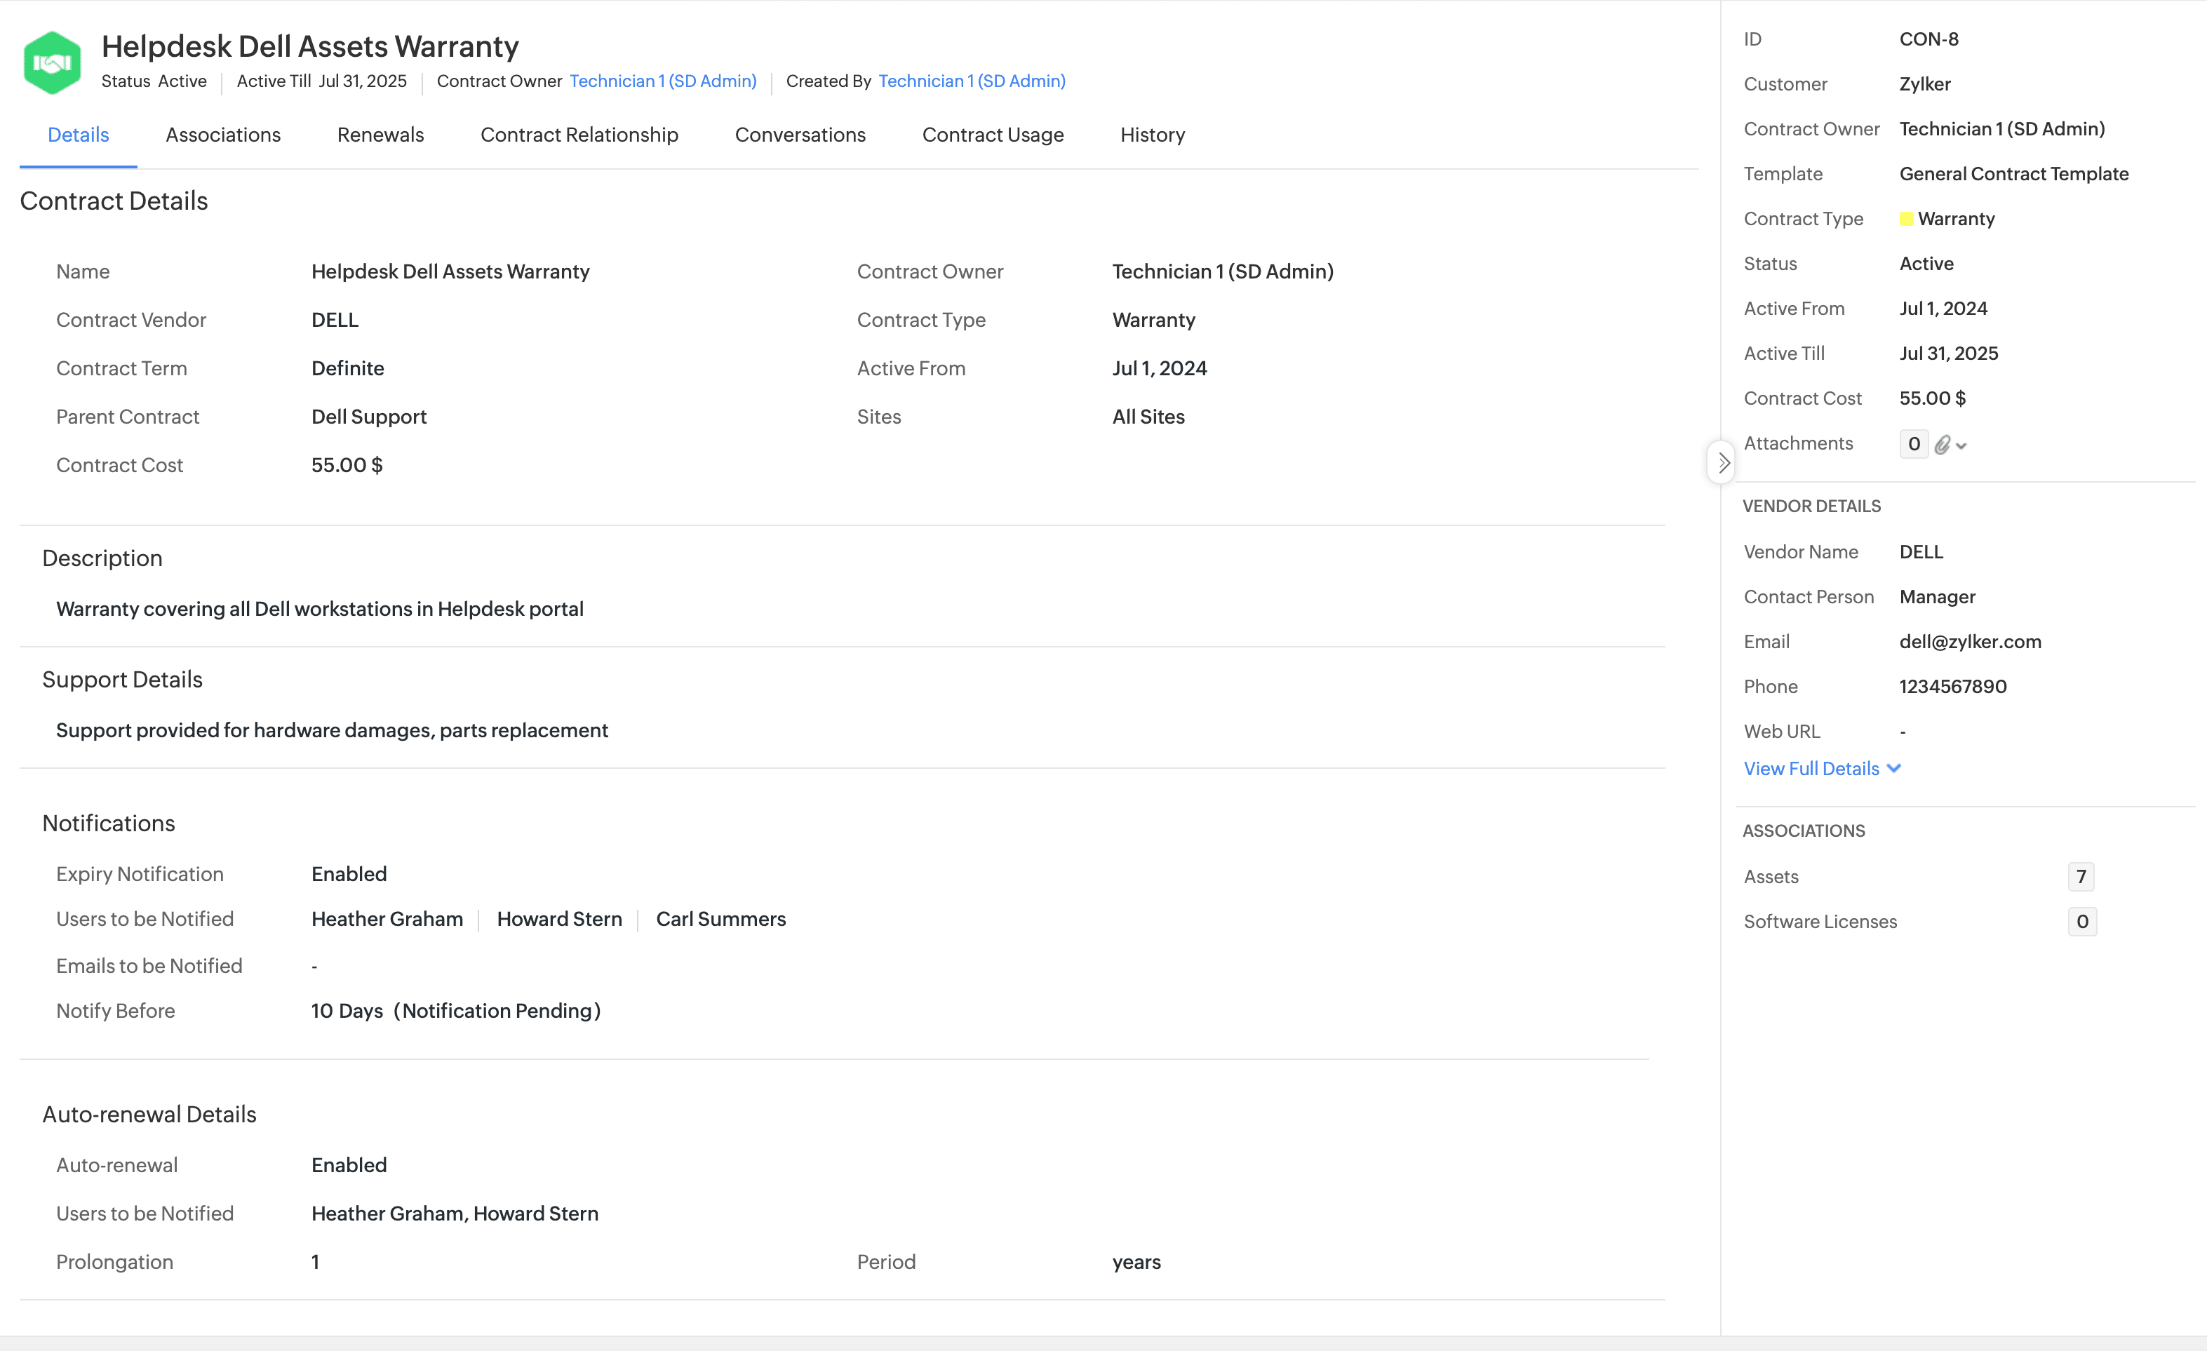Click the Details tab
2207x1351 pixels.
(x=78, y=135)
